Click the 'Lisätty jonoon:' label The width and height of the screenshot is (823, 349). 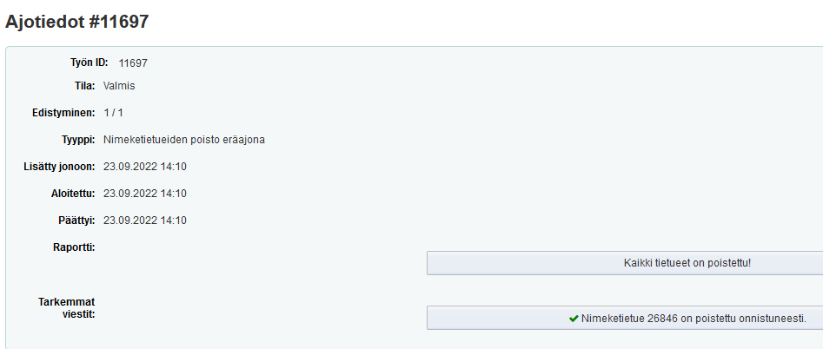59,167
